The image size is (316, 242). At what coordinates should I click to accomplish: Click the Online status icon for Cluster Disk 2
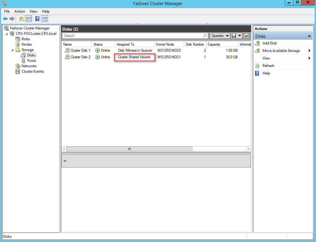point(98,57)
